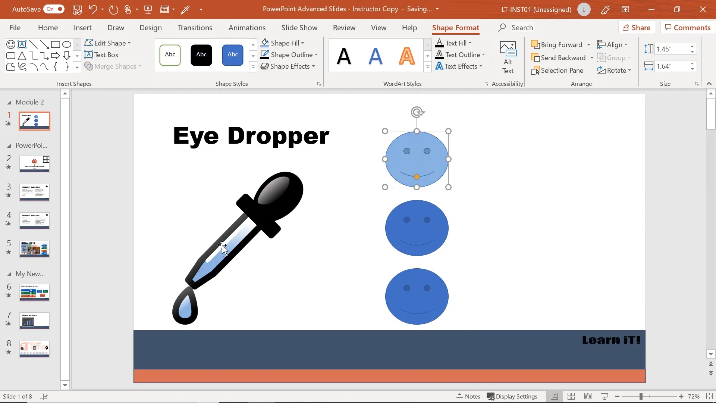Open the Selection Pane
The width and height of the screenshot is (716, 403).
click(x=558, y=71)
